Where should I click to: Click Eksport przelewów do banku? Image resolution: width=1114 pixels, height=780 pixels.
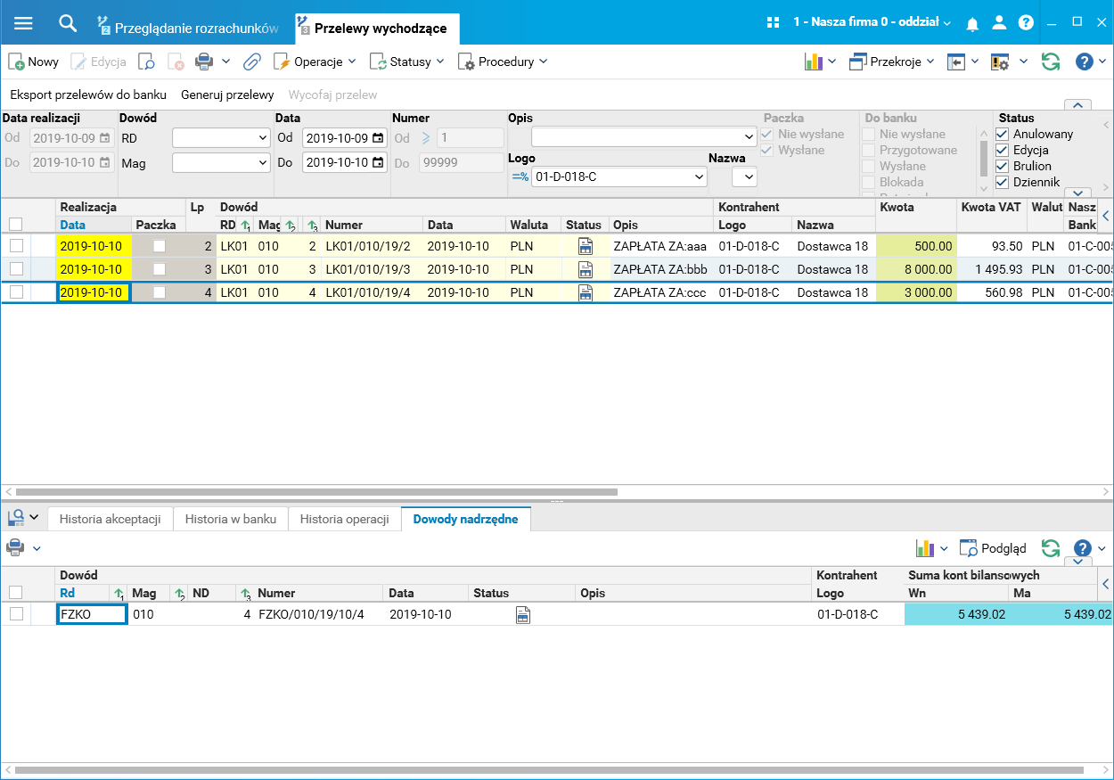pyautogui.click(x=88, y=94)
